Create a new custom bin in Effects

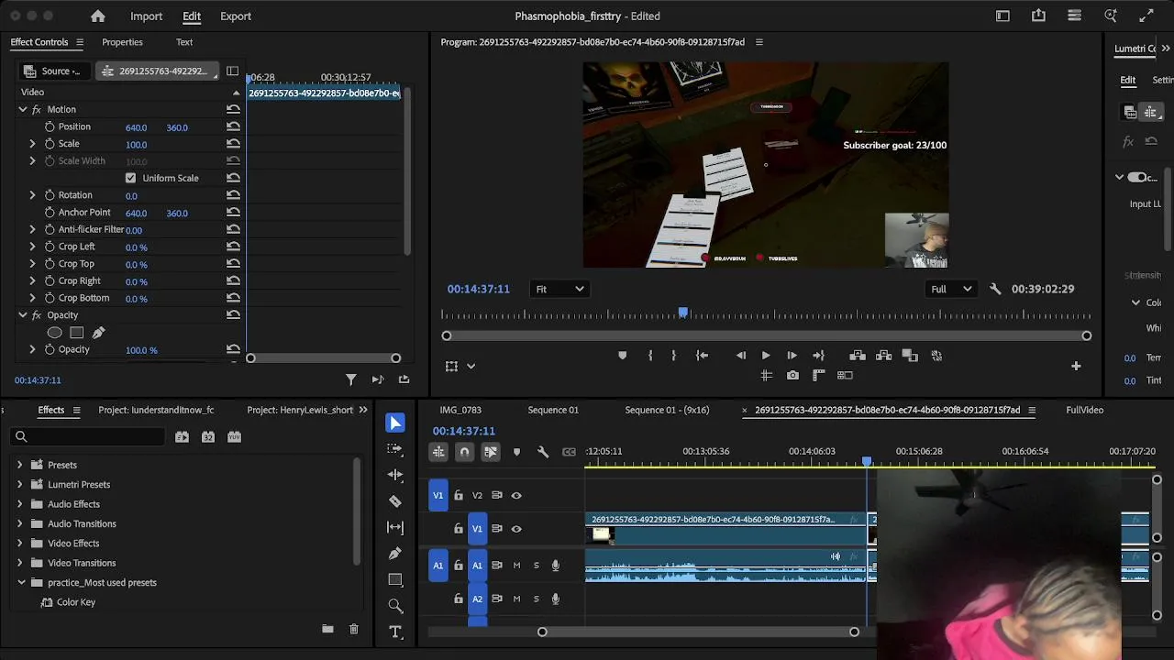click(x=327, y=629)
